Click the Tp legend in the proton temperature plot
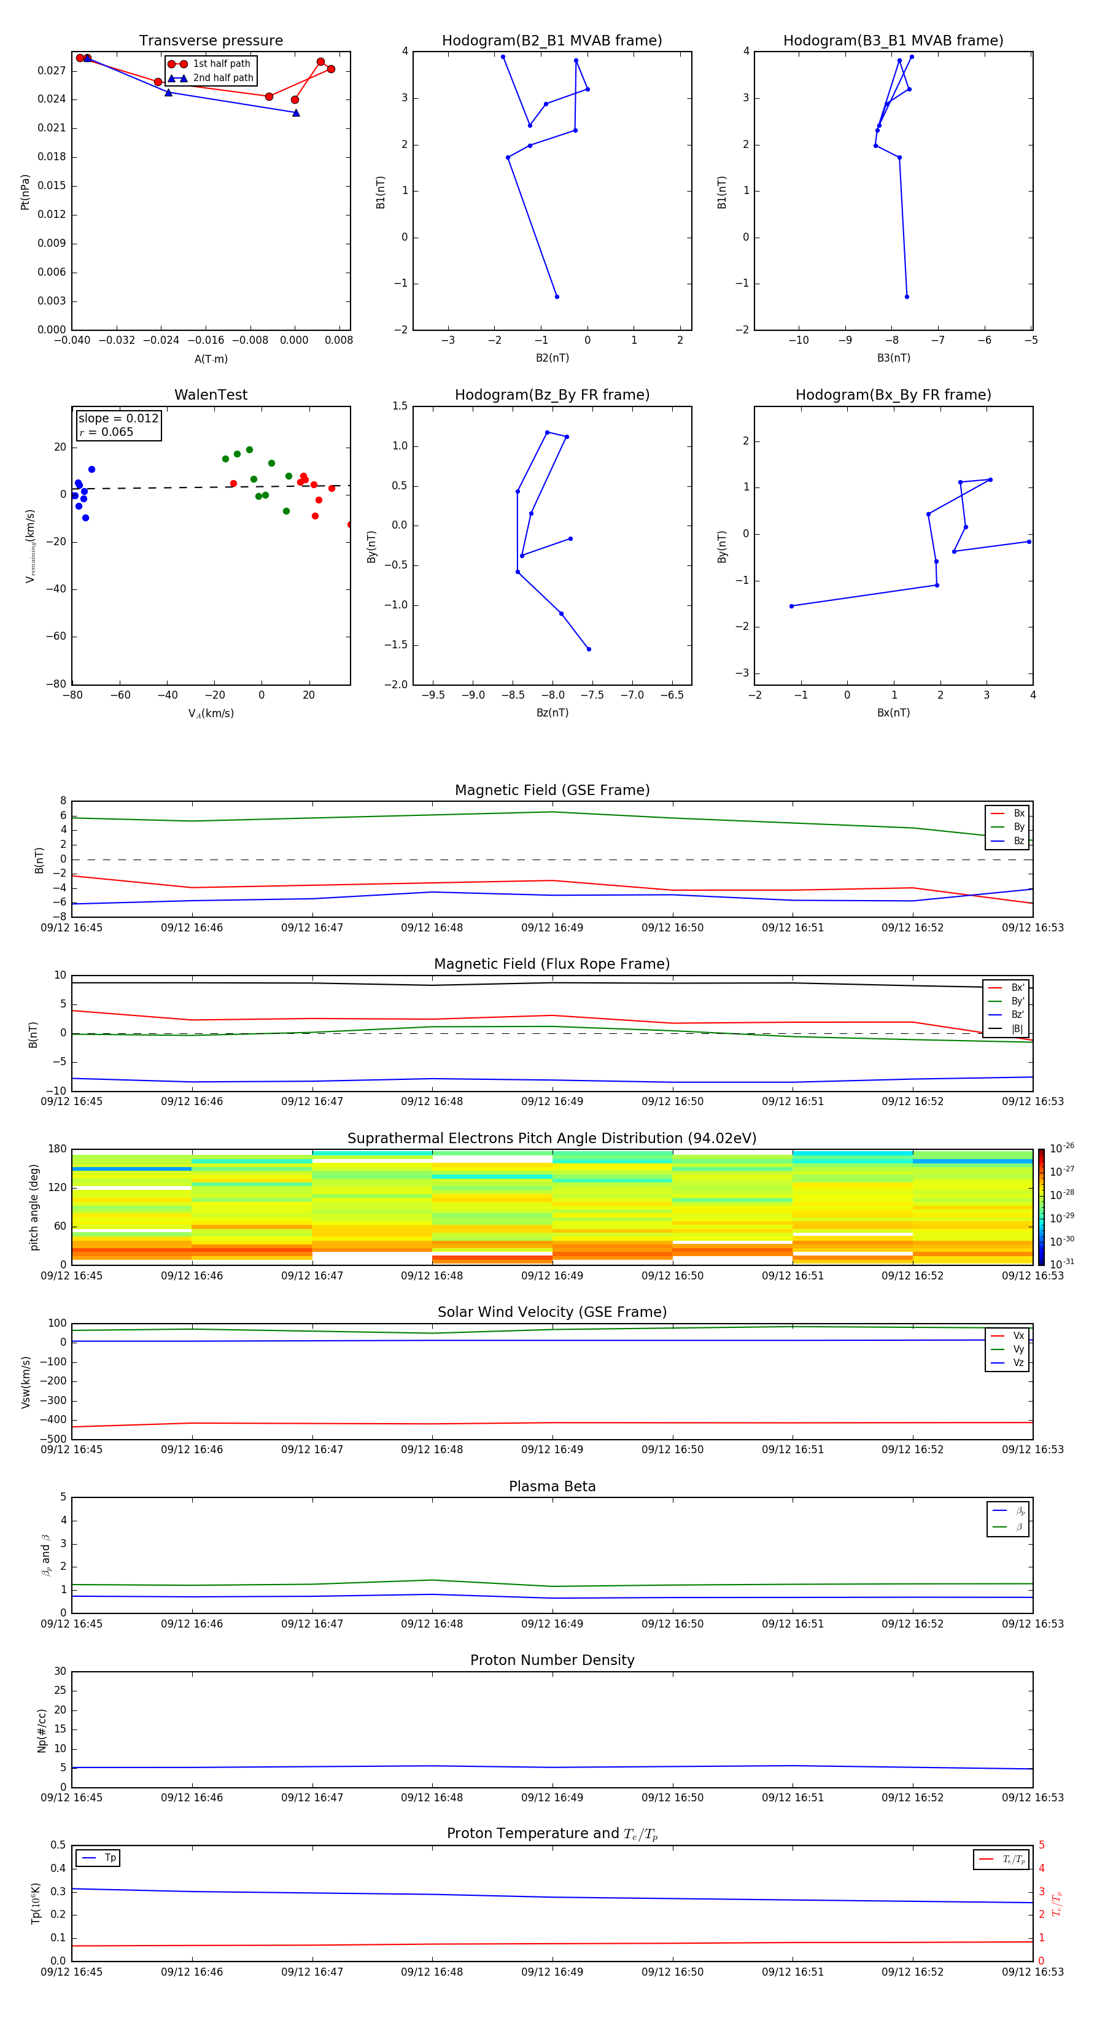Viewport: 1105px width, 2026px height. [98, 1858]
